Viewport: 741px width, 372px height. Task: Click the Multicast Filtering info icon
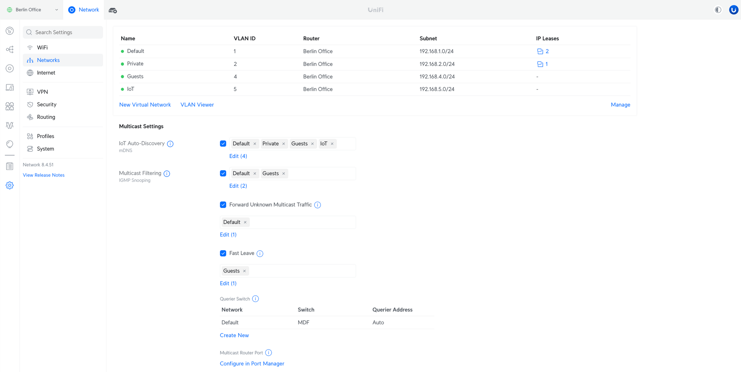point(167,174)
